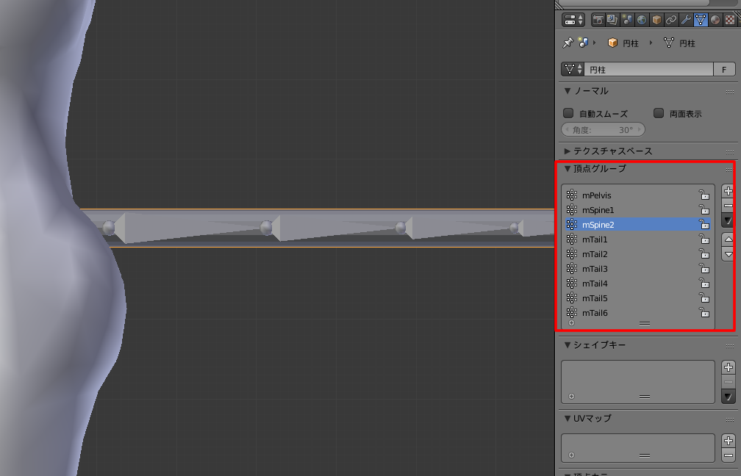Enable the 自動スムーズ checkbox
The height and width of the screenshot is (476, 741).
[x=568, y=113]
